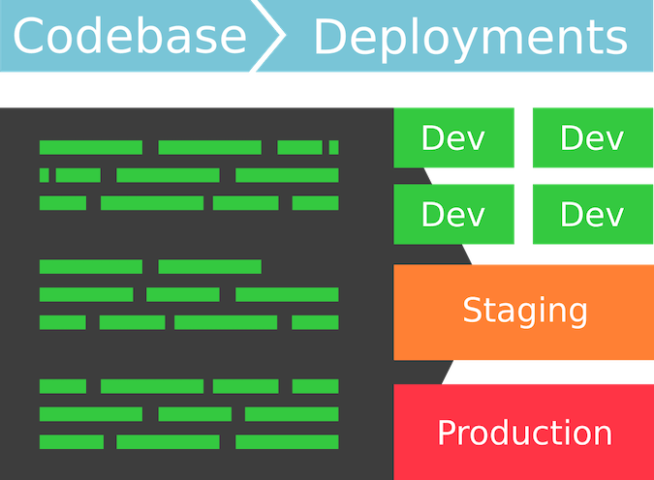
Task: Click the small green square ending the first code line
Action: [x=333, y=147]
